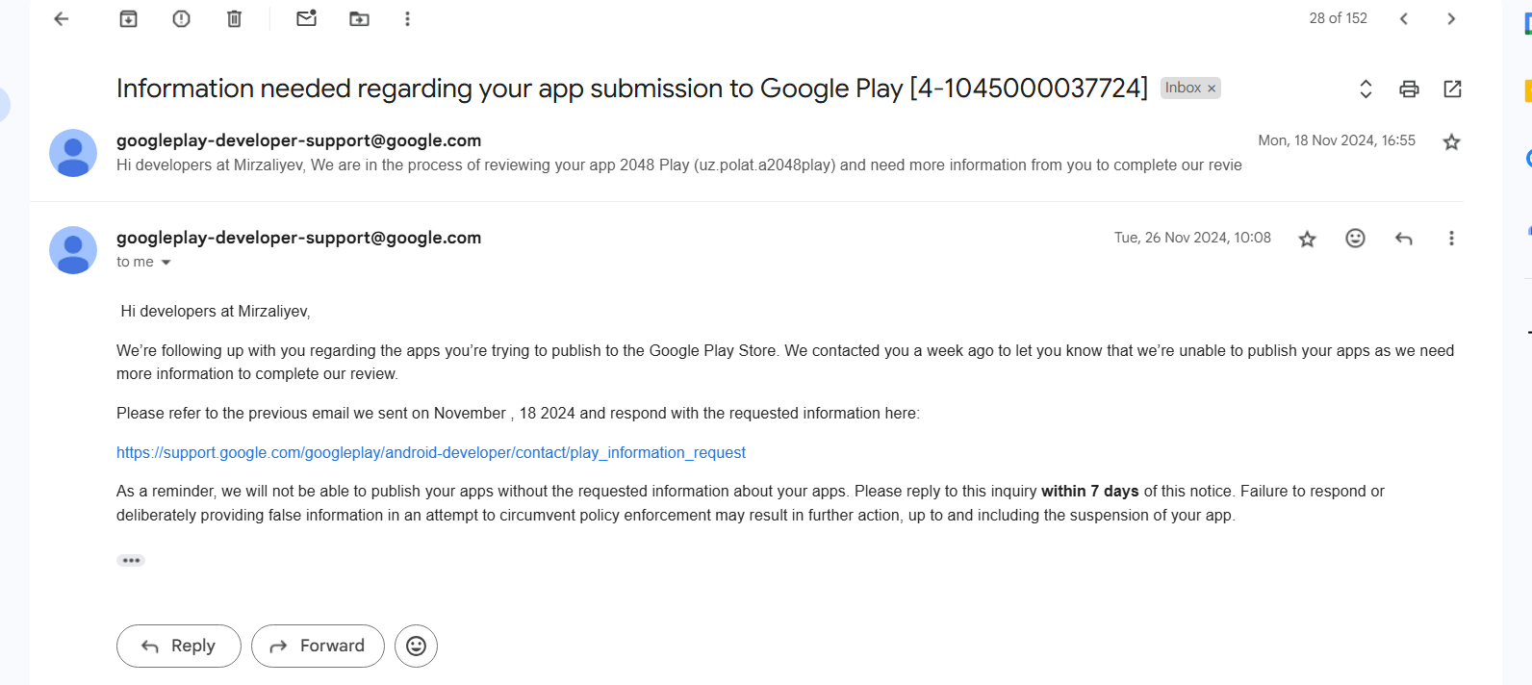Viewport: 1532px width, 685px height.
Task: Forward this email using Forward button
Action: coord(318,646)
